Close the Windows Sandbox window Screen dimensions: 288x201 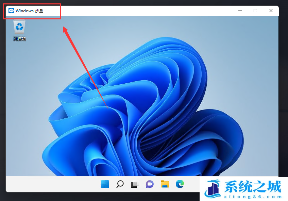pyautogui.click(x=271, y=11)
